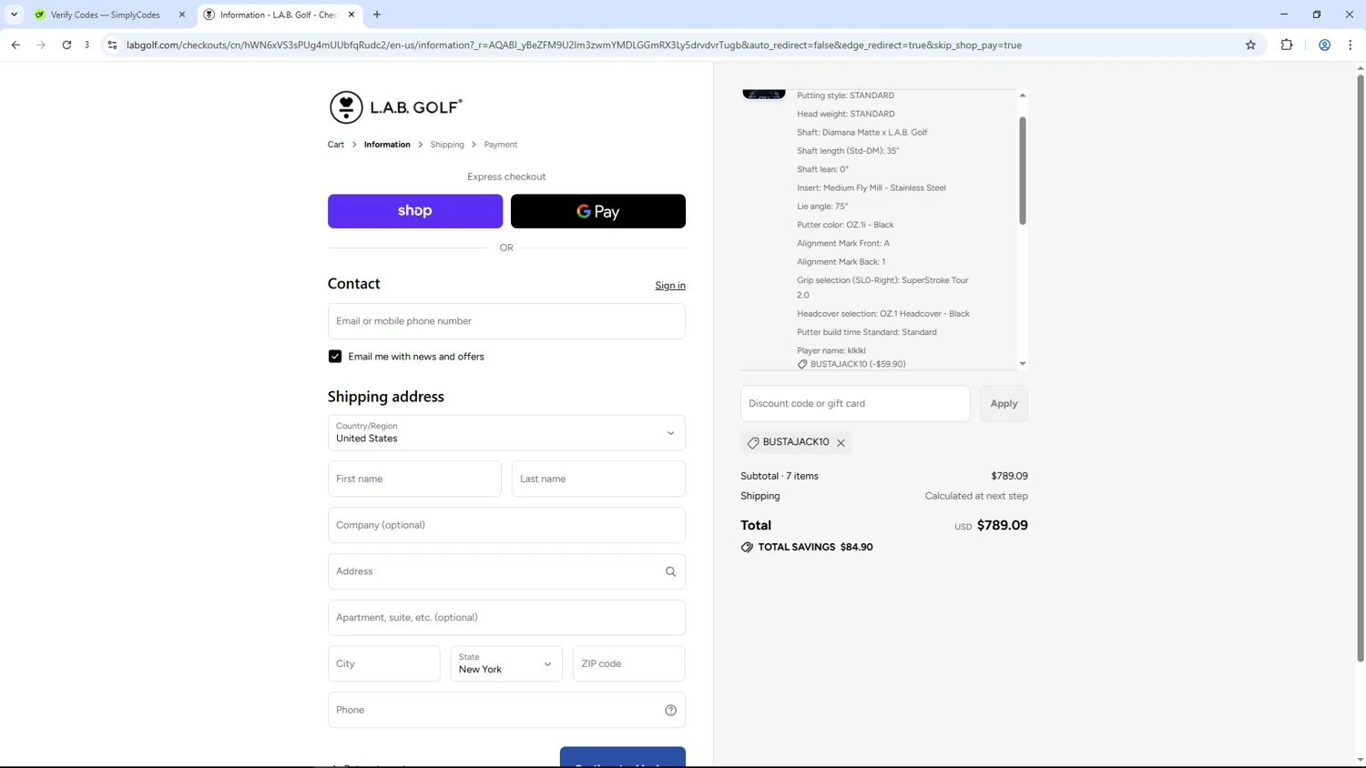Focus Address field
Screen dimensions: 1366x768
click(x=506, y=571)
